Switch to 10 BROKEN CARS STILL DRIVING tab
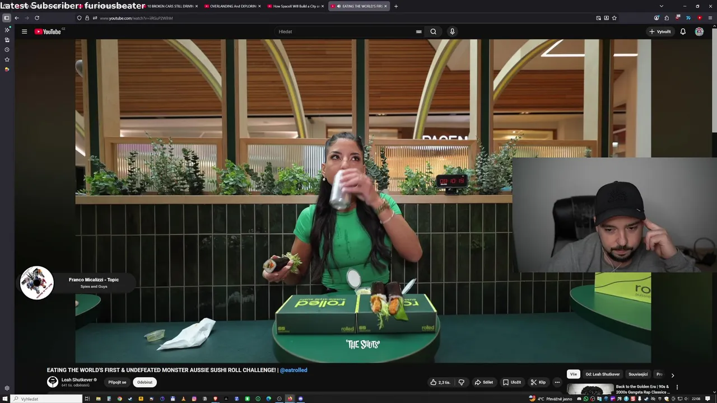717x403 pixels. tap(170, 6)
